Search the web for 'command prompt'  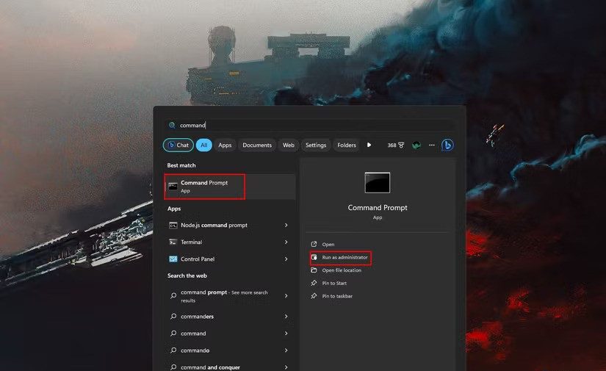point(230,296)
